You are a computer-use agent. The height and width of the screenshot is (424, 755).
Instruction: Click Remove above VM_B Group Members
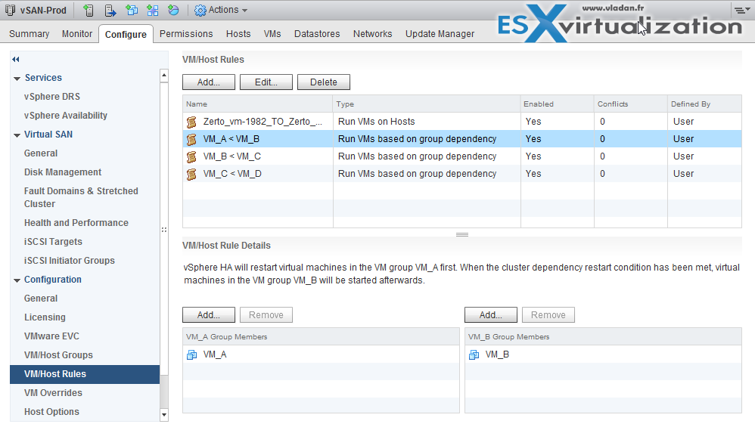tap(548, 314)
